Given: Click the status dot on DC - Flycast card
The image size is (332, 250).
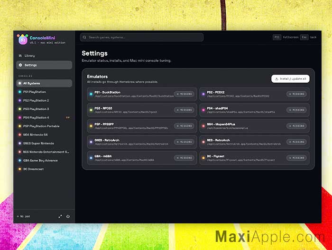Looking at the screenshot, I should [203, 158].
